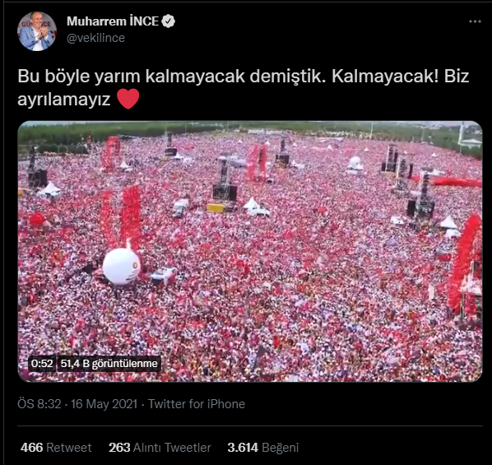Open the 263 Alıntı Tweetler list
The height and width of the screenshot is (465, 492).
point(160,448)
